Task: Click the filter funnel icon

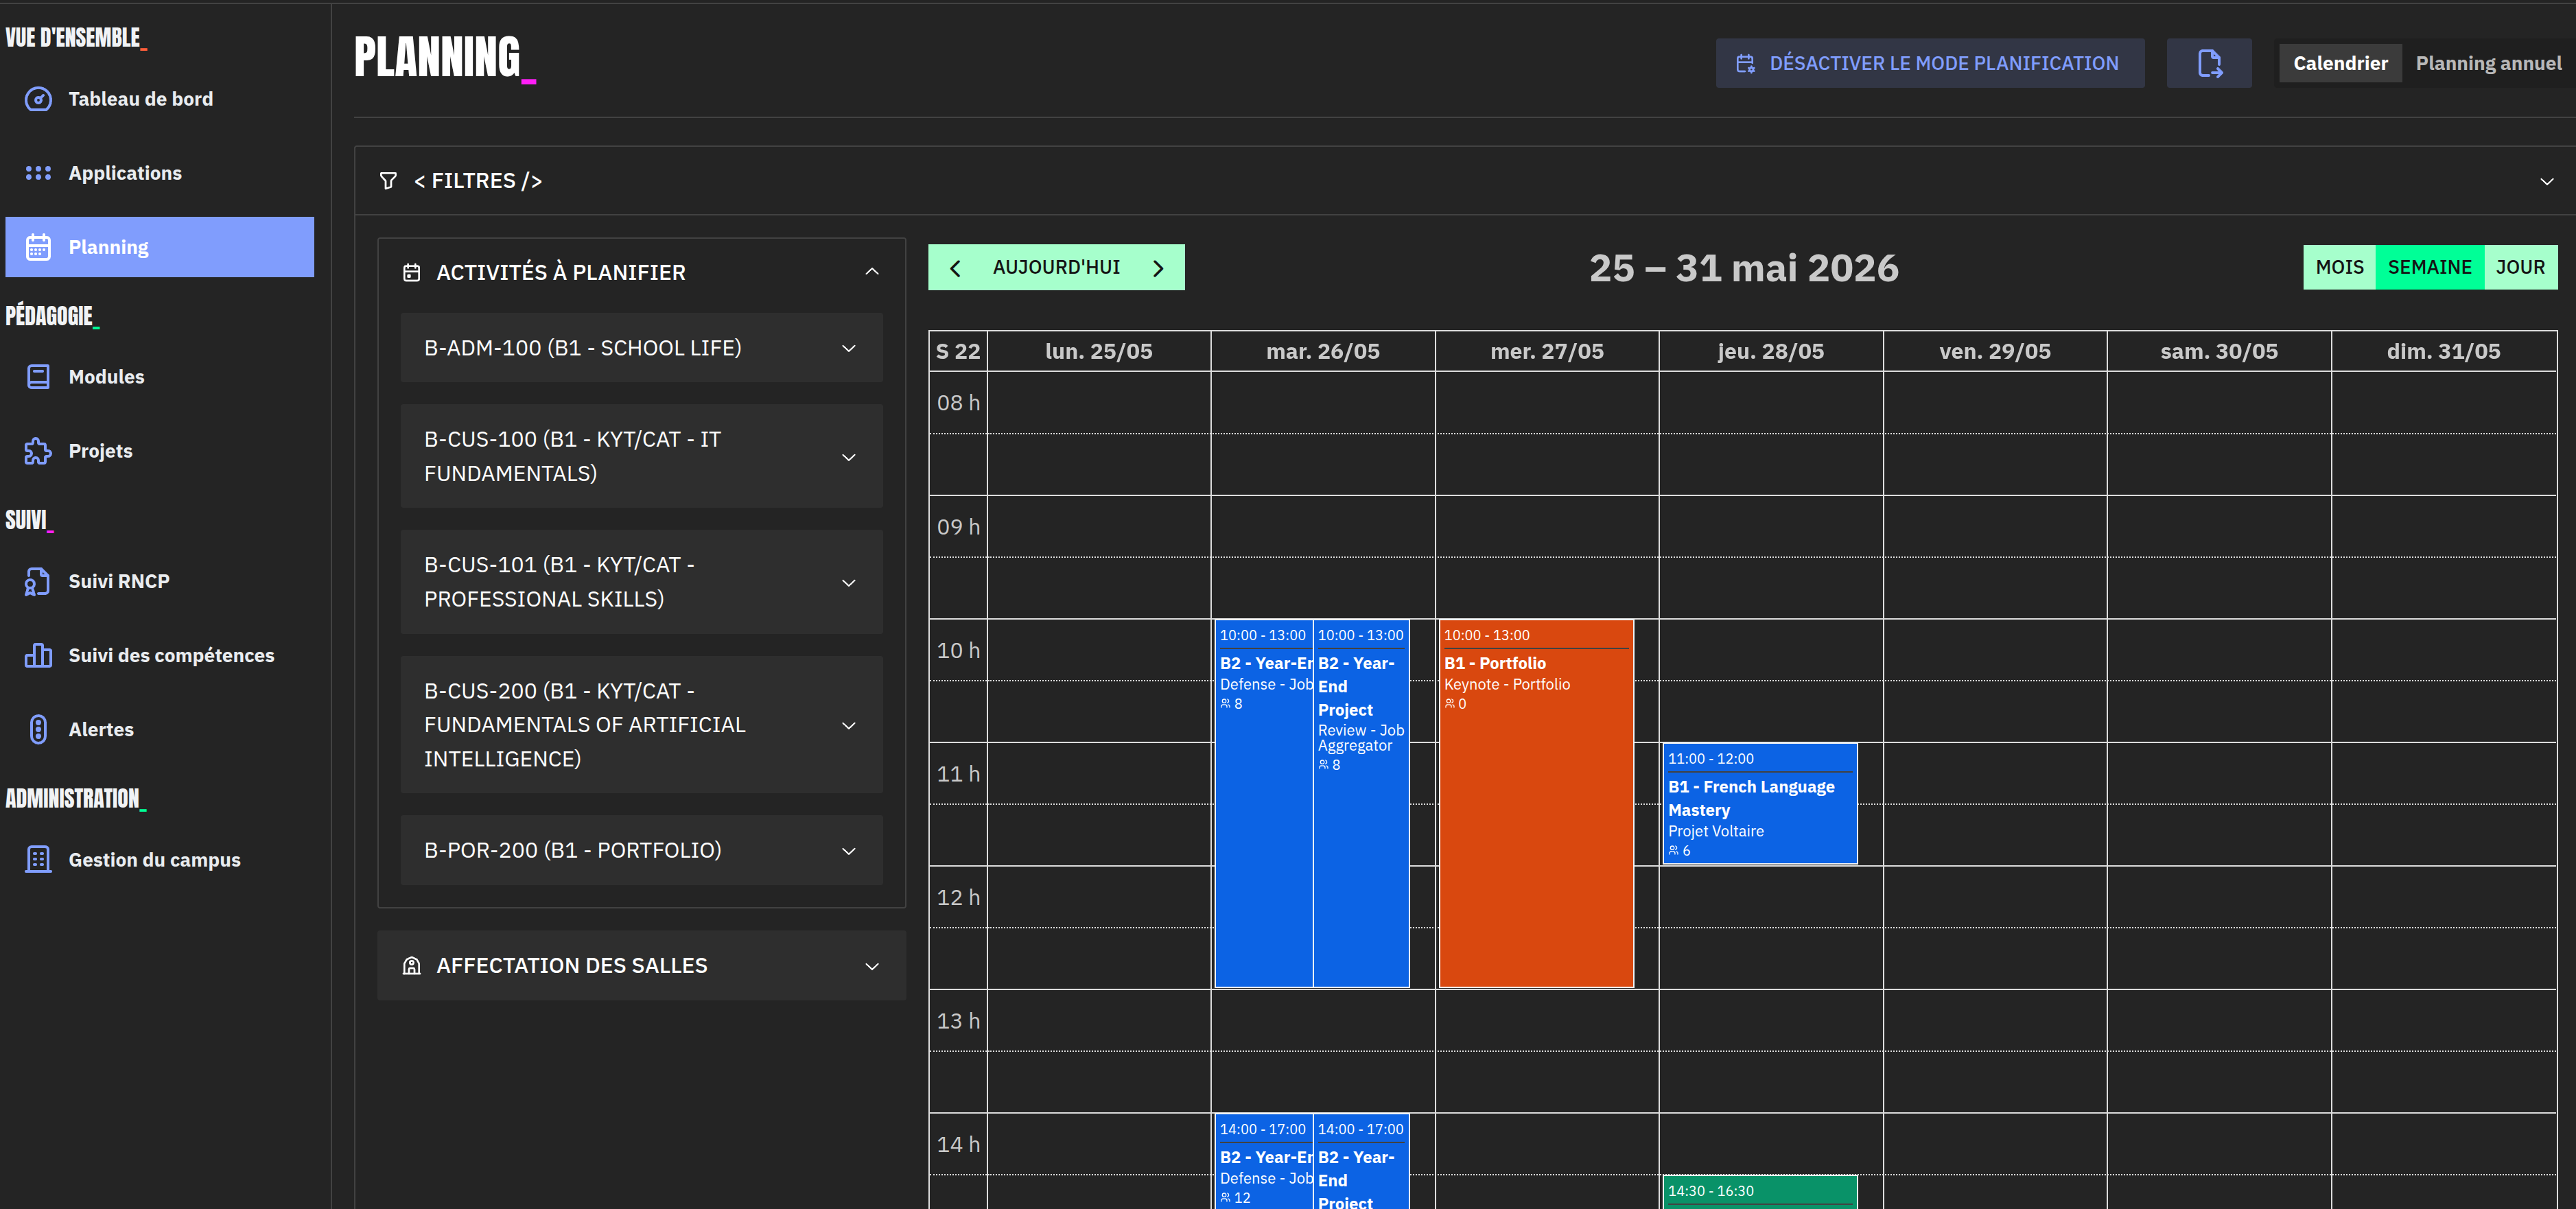Action: click(388, 181)
